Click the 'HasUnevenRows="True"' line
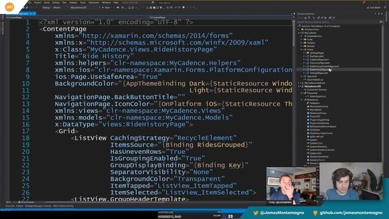Viewport: 389px width, 219px height. tap(150, 151)
